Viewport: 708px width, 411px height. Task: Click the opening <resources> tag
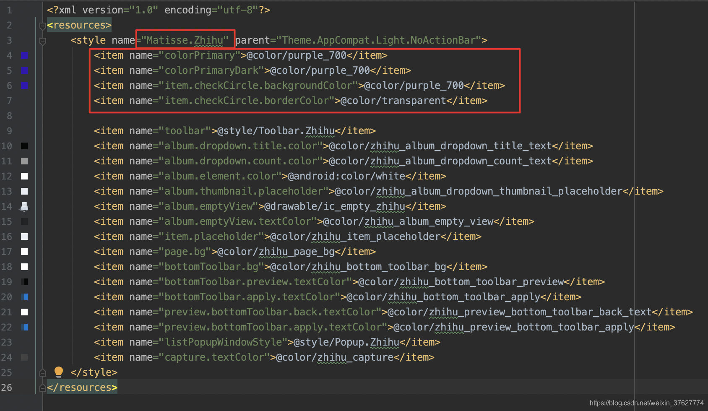tap(79, 25)
